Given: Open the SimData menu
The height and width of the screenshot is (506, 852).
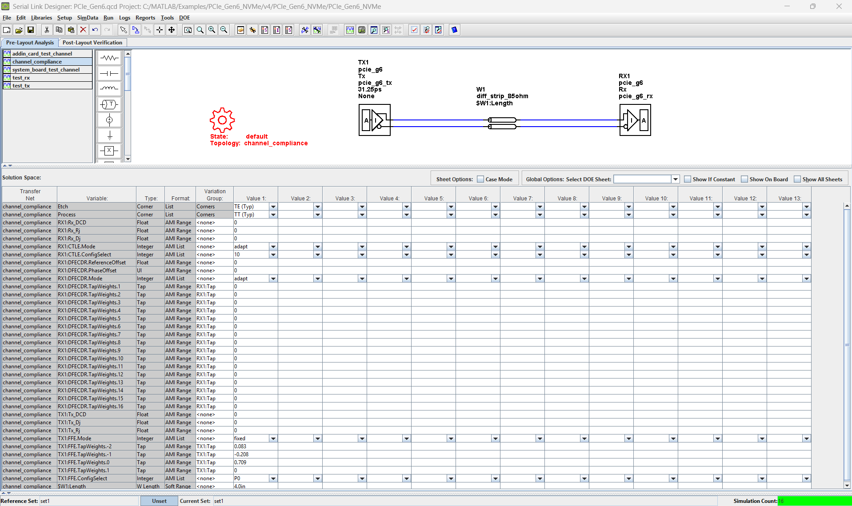Looking at the screenshot, I should [x=88, y=18].
